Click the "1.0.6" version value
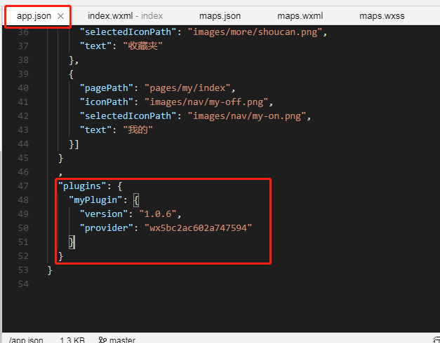 [158, 214]
